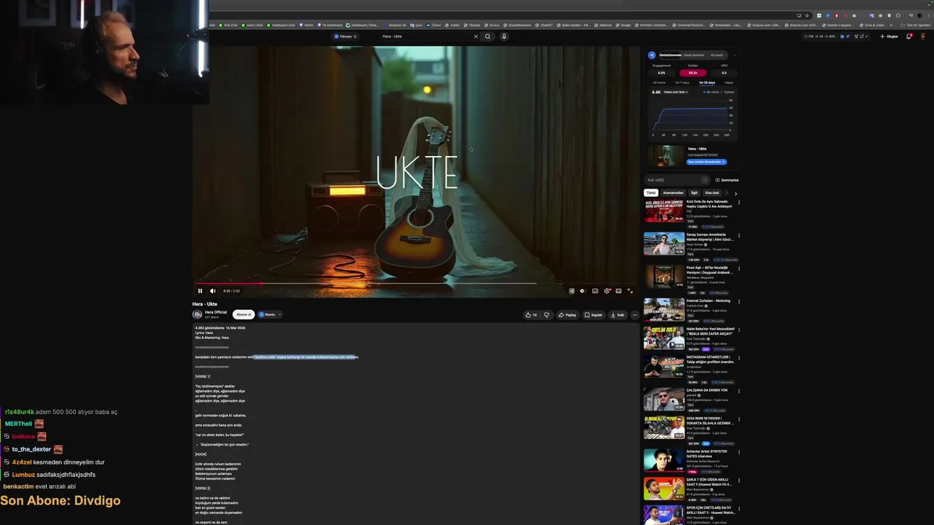
Task: Open Hera Official channel avatar
Action: point(197,314)
